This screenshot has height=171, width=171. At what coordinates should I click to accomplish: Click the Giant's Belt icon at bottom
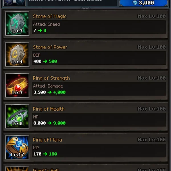tap(17, 168)
